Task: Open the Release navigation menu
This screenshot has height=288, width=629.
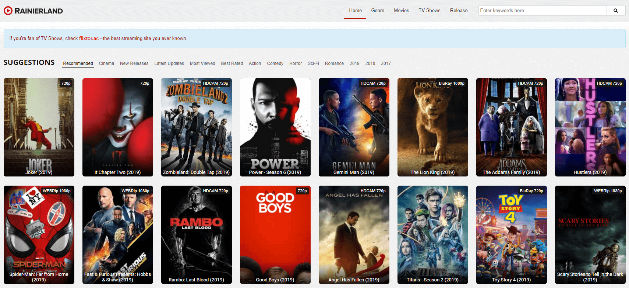Action: tap(459, 11)
